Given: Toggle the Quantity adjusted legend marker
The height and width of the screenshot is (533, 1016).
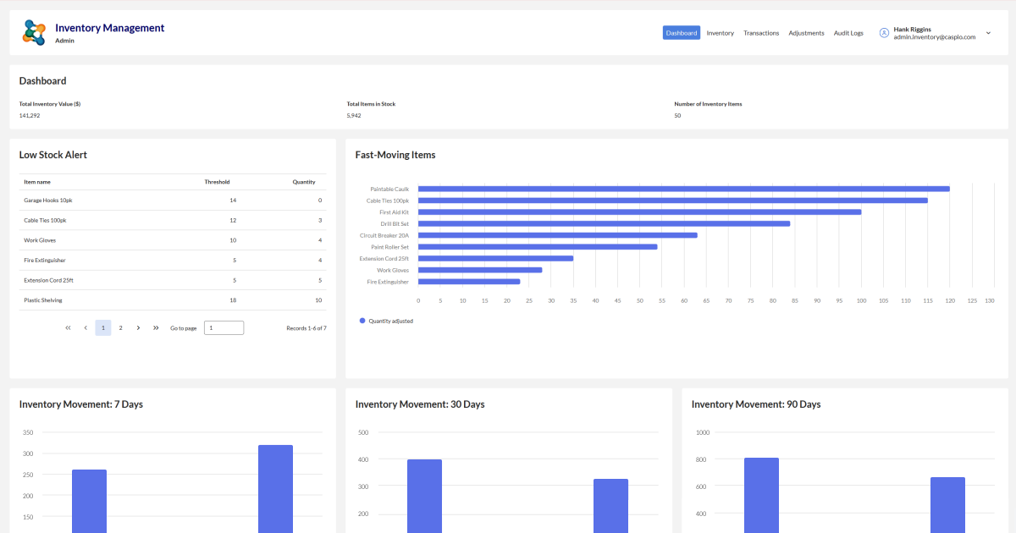Looking at the screenshot, I should click(x=362, y=321).
